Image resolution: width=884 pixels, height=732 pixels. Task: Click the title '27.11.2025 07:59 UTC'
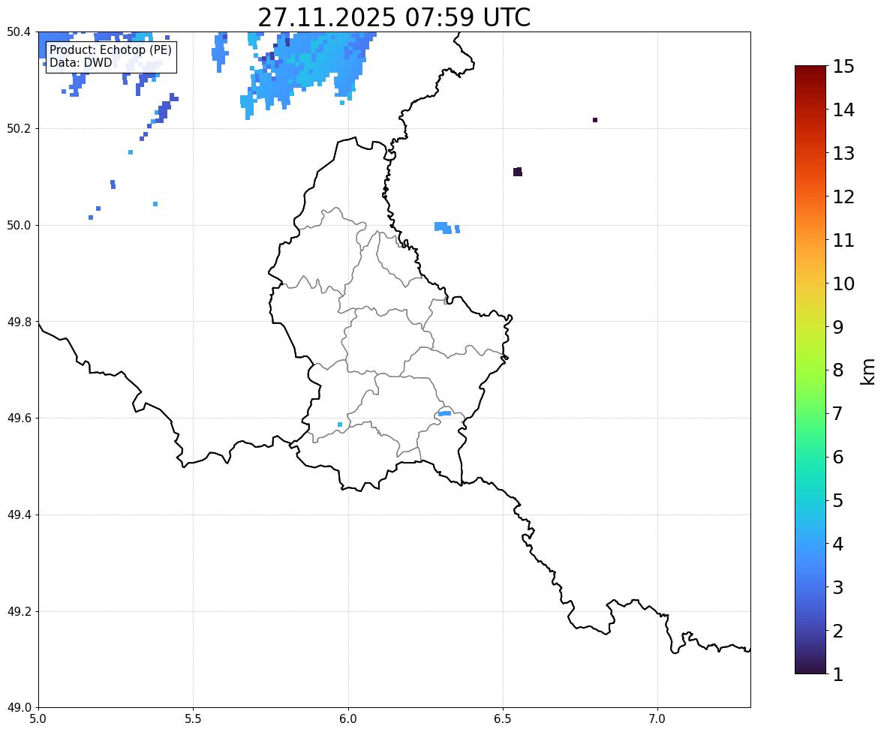click(394, 17)
